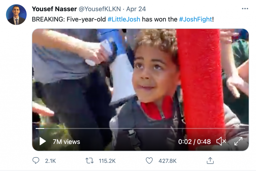The image size is (256, 171).
Task: Open the @YousefKLKN handle
Action: pyautogui.click(x=100, y=9)
